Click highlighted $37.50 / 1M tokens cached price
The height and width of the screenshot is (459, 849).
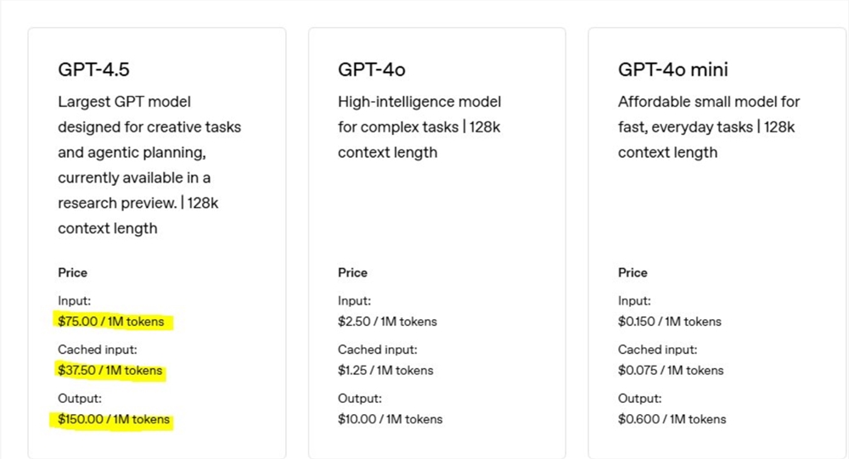pos(110,371)
